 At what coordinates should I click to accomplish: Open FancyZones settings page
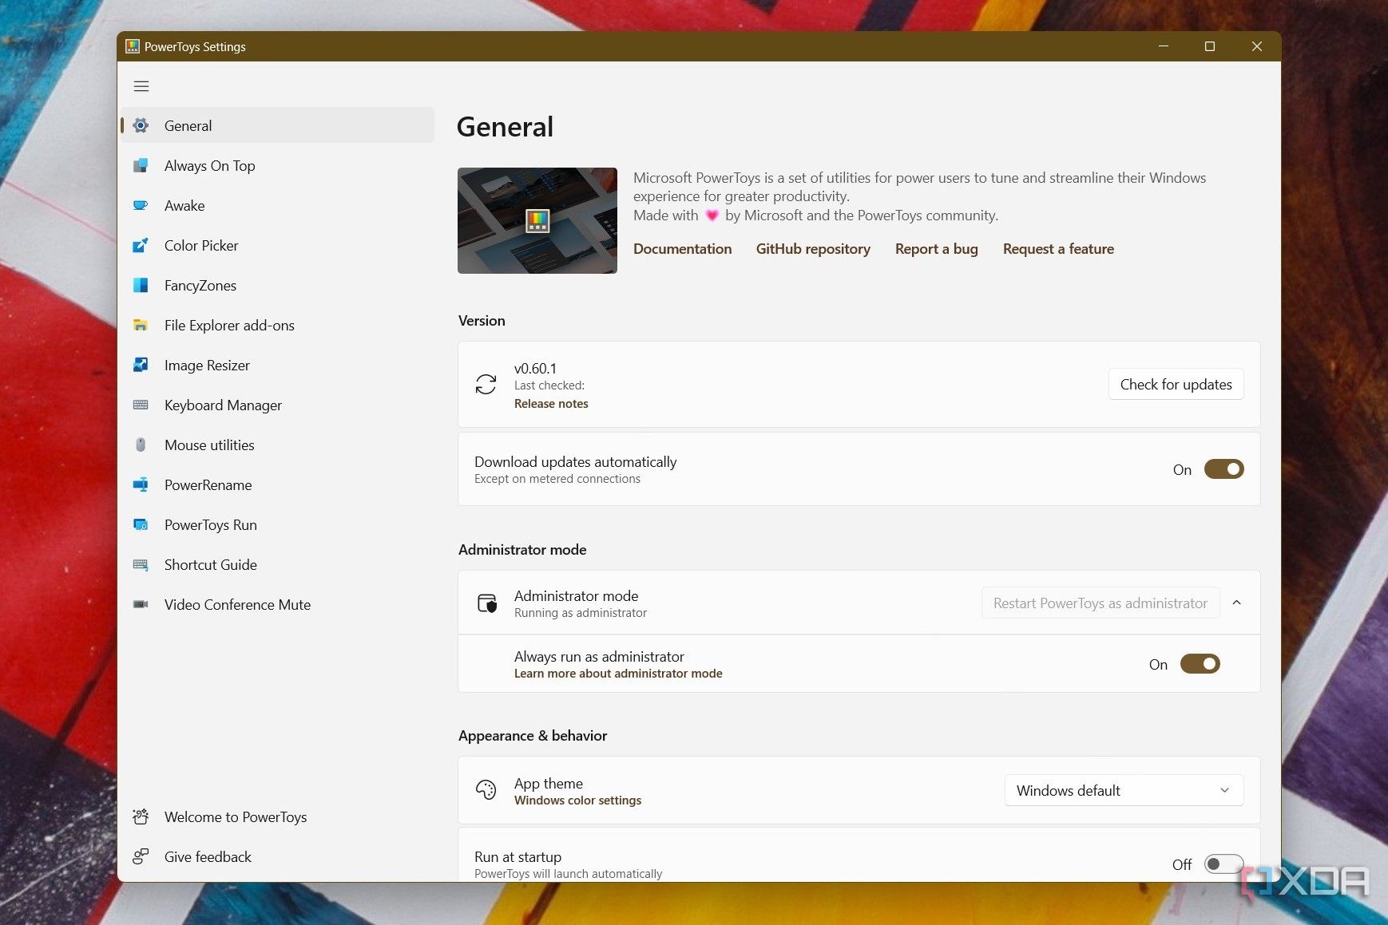(x=277, y=285)
